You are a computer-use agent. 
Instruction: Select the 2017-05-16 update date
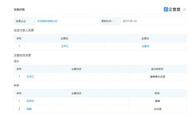point(130,21)
